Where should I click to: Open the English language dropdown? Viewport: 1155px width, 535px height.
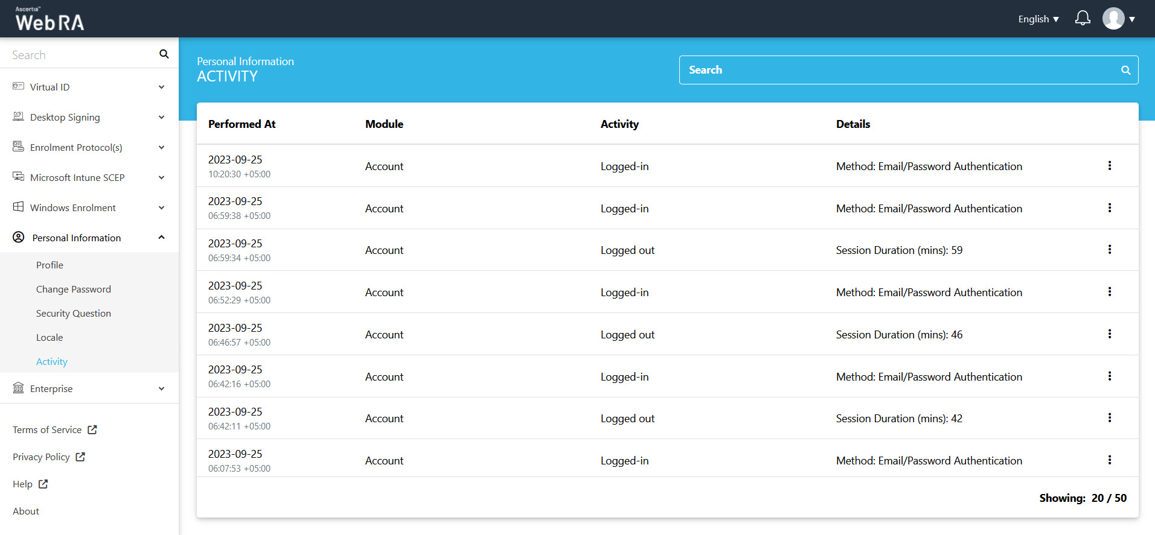click(1038, 19)
